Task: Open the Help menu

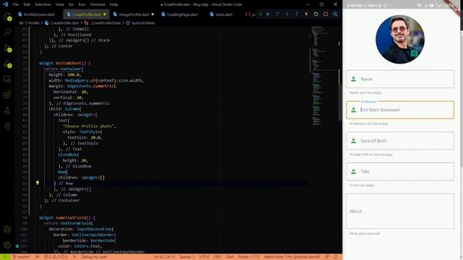Action: (x=114, y=4)
